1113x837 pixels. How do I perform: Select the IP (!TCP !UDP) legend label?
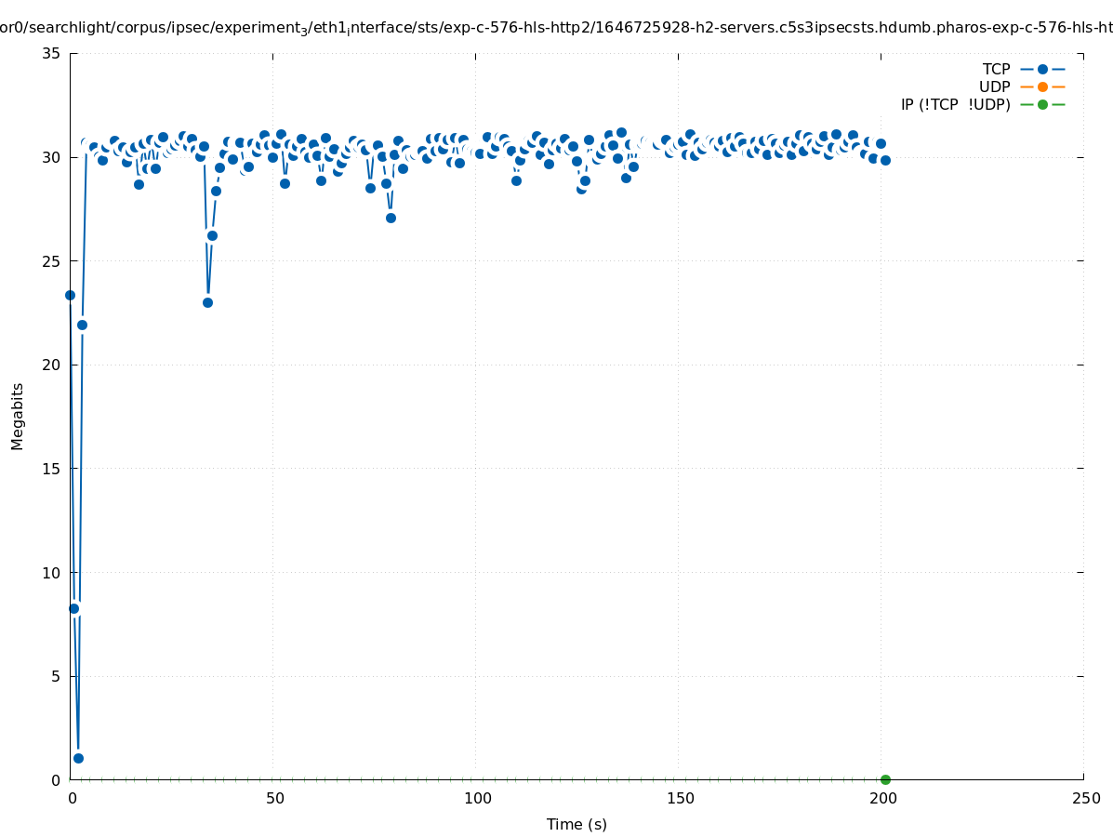point(955,104)
